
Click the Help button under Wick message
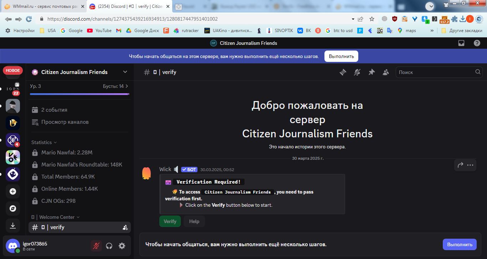pyautogui.click(x=194, y=221)
